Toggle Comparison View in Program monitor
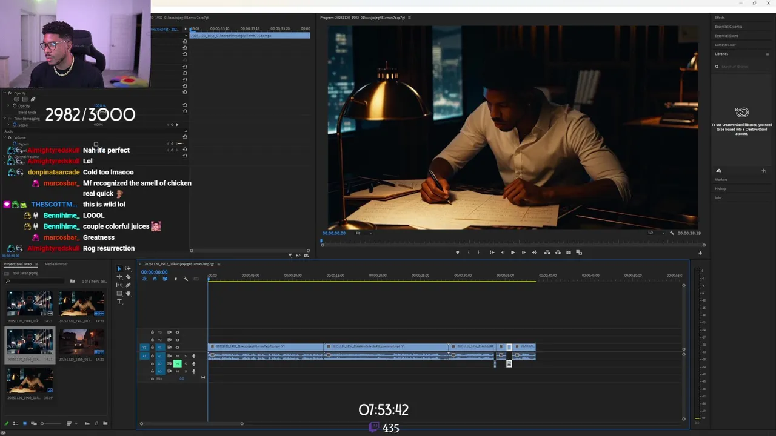Image resolution: width=776 pixels, height=436 pixels. click(579, 253)
